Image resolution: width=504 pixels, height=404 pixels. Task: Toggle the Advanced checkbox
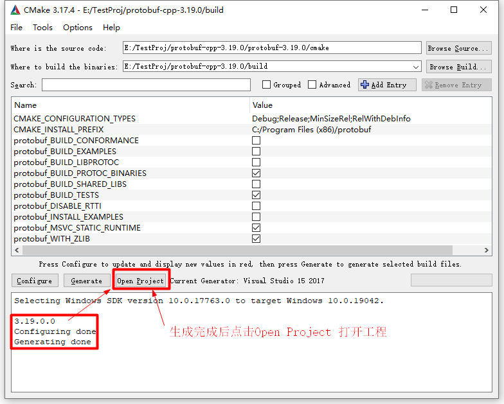[x=312, y=85]
